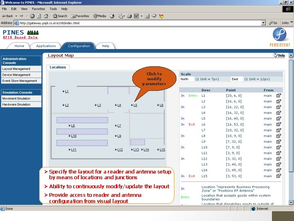Image resolution: width=294 pixels, height=221 pixels.
Task: Click the Print toolbar icon
Action: [129, 16]
